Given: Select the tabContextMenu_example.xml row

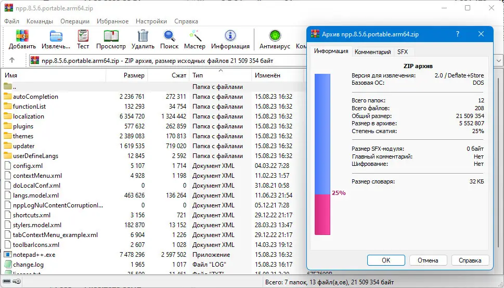Looking at the screenshot, I should (153, 235).
